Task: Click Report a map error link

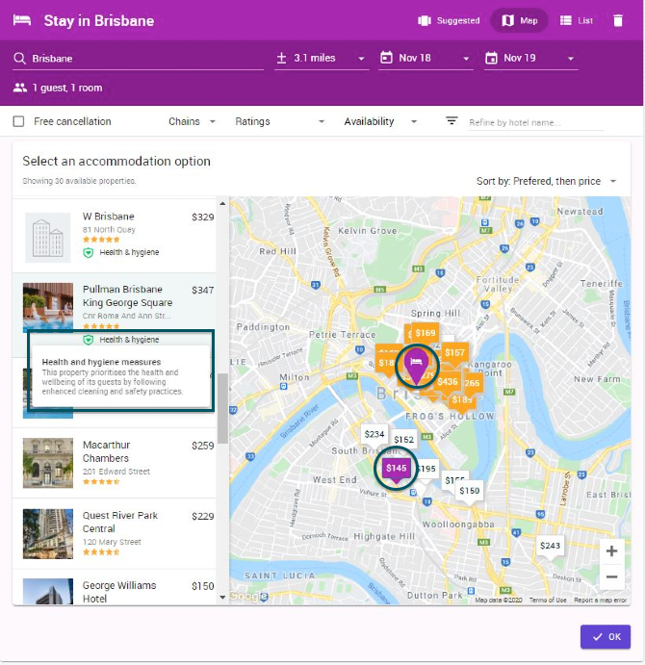Action: coord(600,601)
